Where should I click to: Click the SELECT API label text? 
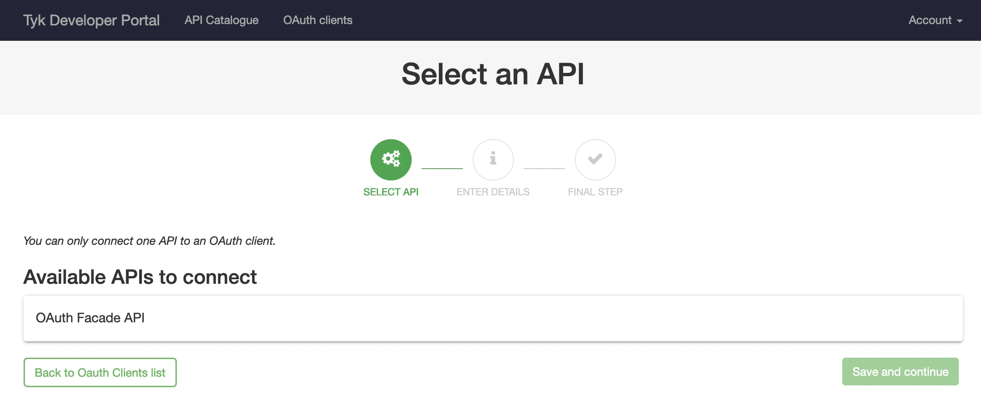pos(391,192)
